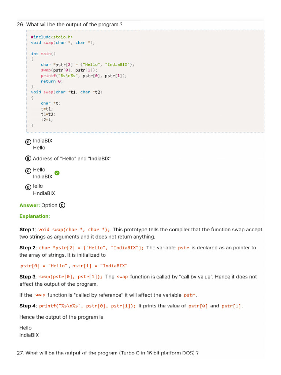Click question 27 title text

pyautogui.click(x=108, y=353)
